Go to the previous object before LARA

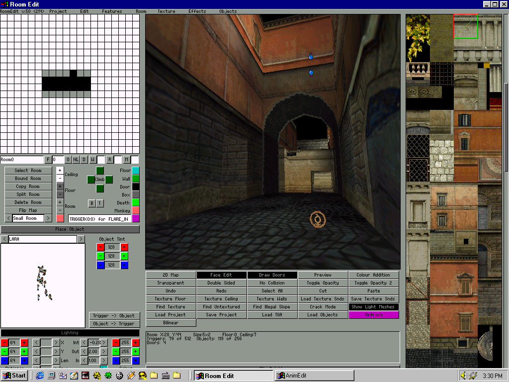point(4,239)
